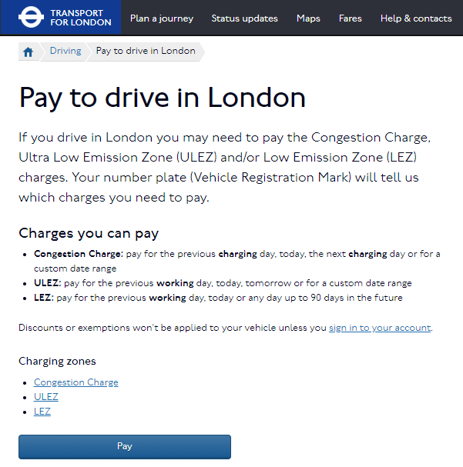The height and width of the screenshot is (467, 463).
Task: Click the Pay to drive in London breadcrumb
Action: pyautogui.click(x=146, y=51)
